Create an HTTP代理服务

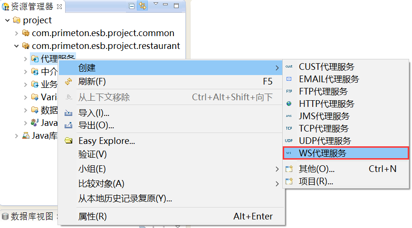346,104
